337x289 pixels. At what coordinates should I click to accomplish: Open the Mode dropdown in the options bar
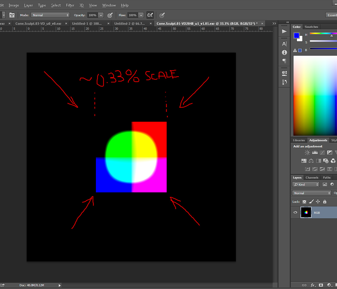pyautogui.click(x=50, y=15)
